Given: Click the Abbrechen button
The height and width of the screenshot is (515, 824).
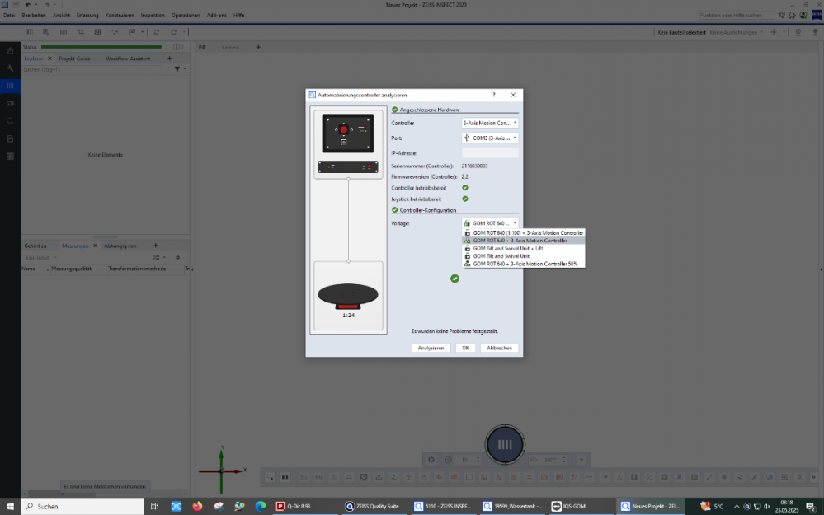Looking at the screenshot, I should tap(499, 348).
